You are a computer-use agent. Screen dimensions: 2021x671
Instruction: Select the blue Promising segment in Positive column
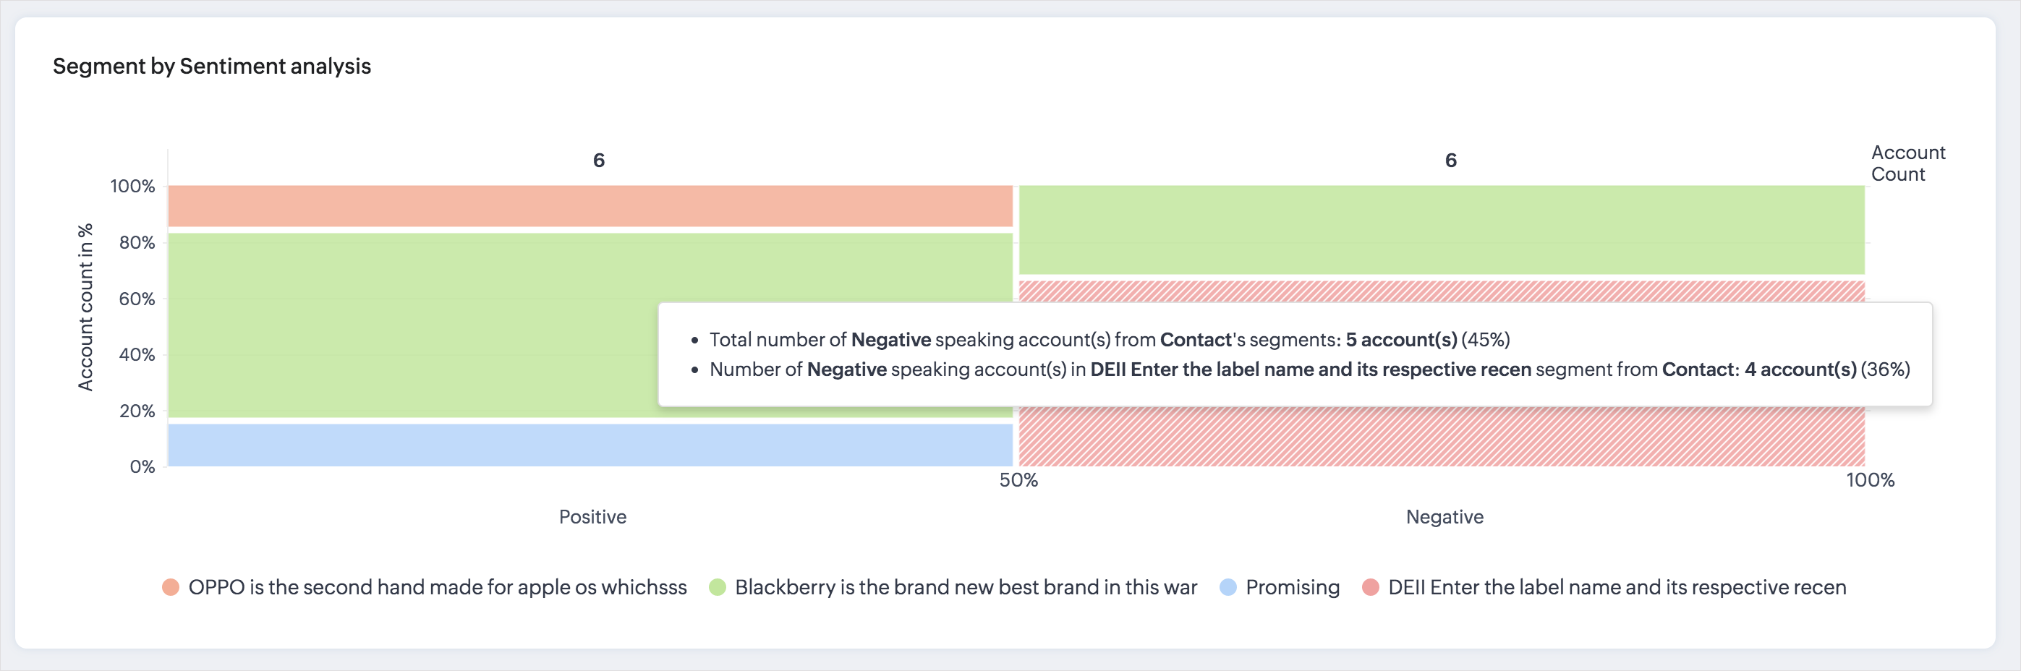pos(590,445)
